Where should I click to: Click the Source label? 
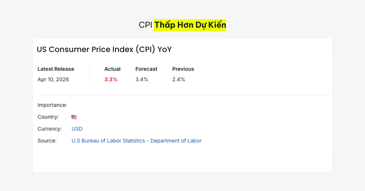47,141
